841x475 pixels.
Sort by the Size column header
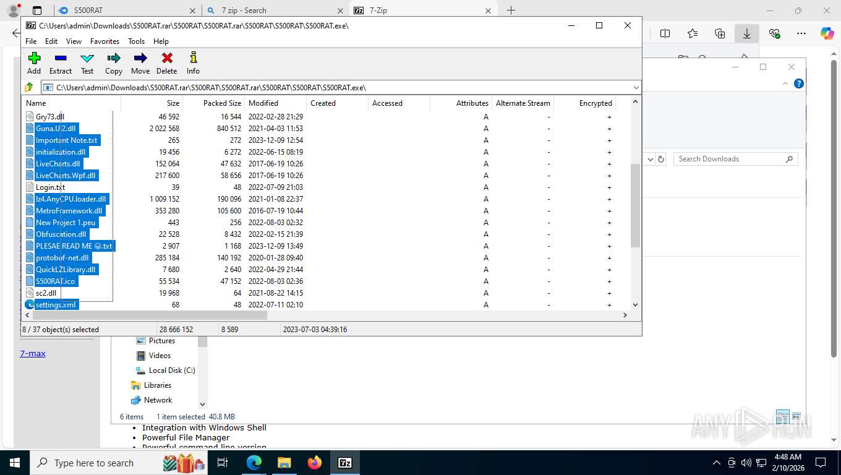point(152,103)
